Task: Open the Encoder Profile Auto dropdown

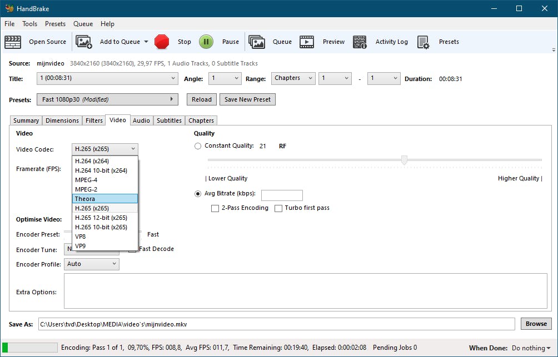Action: coord(92,264)
